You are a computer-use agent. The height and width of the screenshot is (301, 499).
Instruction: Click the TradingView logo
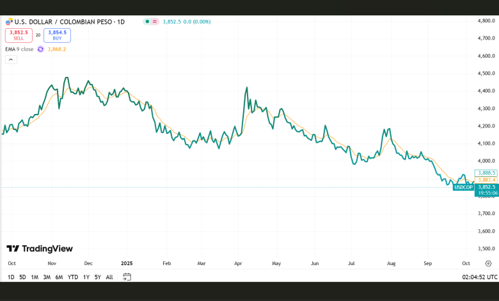pyautogui.click(x=40, y=248)
